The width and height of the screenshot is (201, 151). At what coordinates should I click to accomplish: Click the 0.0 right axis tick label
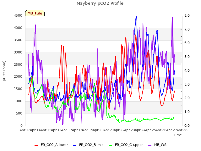pos(187,126)
